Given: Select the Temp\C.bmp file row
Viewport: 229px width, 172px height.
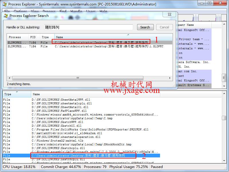Looking at the screenshot, I should tap(81, 118).
